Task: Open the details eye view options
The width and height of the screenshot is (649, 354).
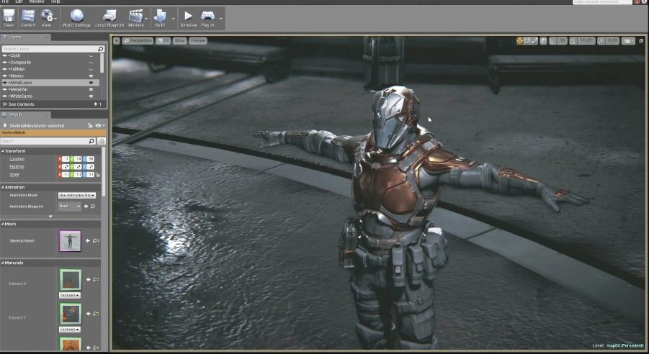Action: [99, 125]
